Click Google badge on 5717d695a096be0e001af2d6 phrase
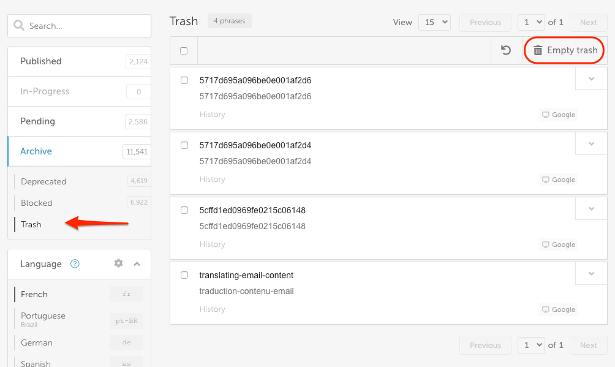The height and width of the screenshot is (367, 615). click(558, 115)
